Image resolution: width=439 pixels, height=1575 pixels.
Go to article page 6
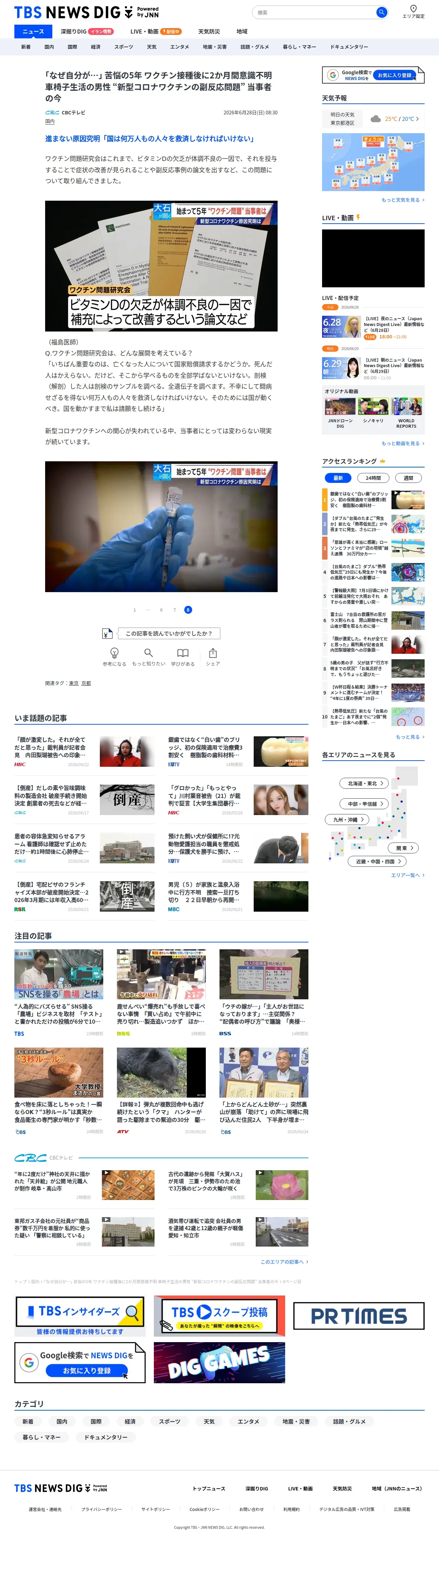pos(161,610)
